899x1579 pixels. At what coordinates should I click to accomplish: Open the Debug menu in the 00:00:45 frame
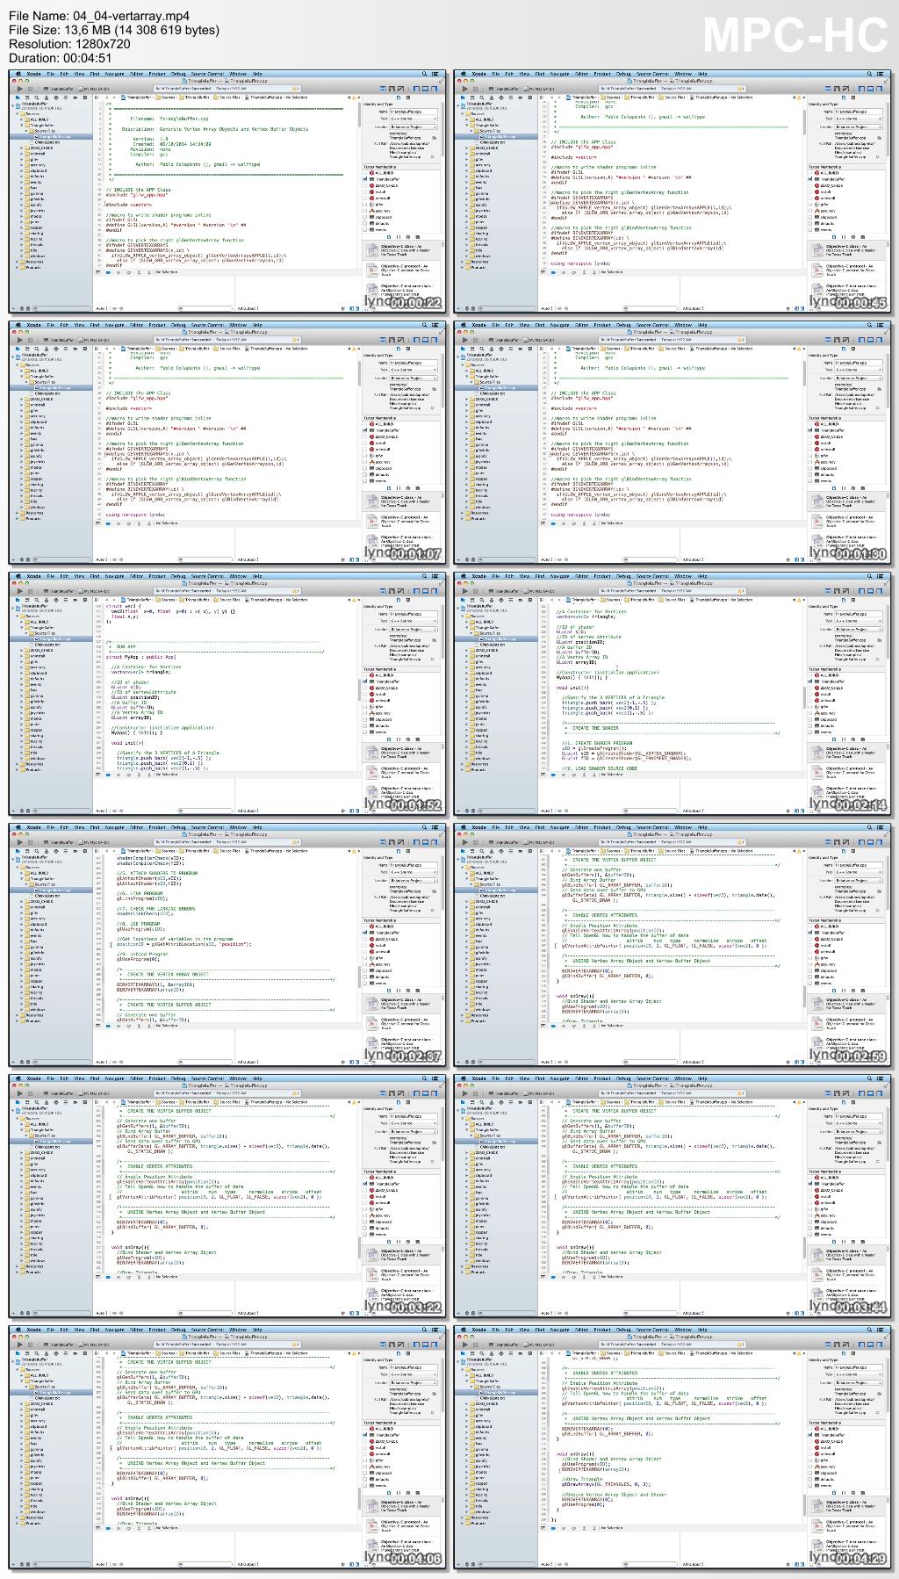pos(623,74)
